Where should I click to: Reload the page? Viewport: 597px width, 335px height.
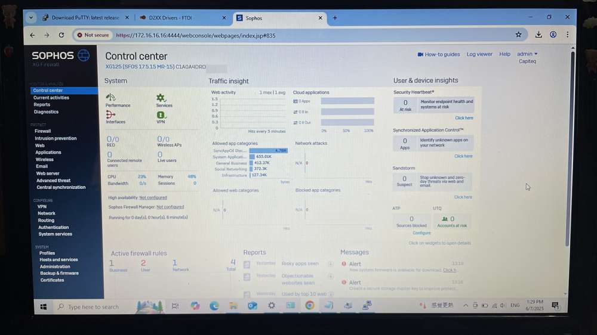tap(61, 35)
